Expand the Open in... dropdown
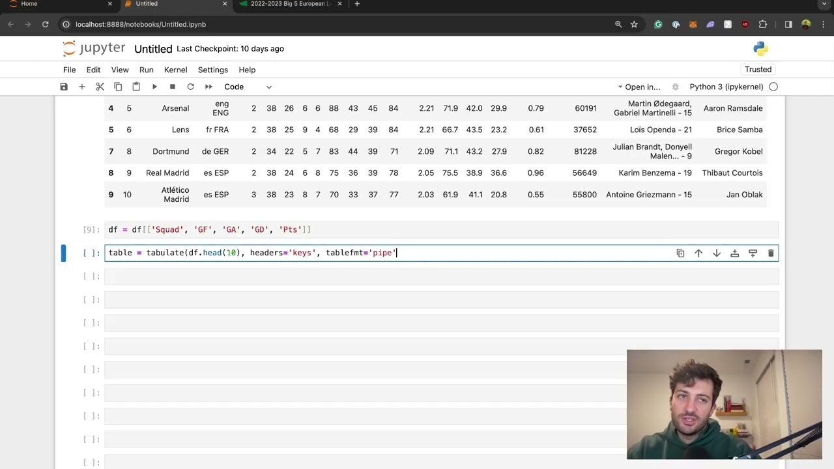 [639, 87]
